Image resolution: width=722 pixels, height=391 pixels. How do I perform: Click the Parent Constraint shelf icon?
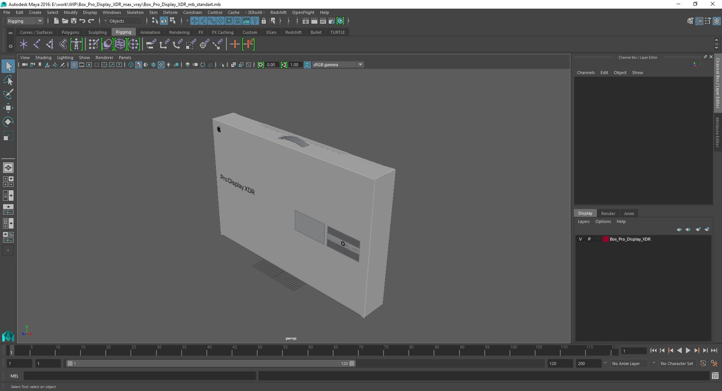click(x=151, y=44)
